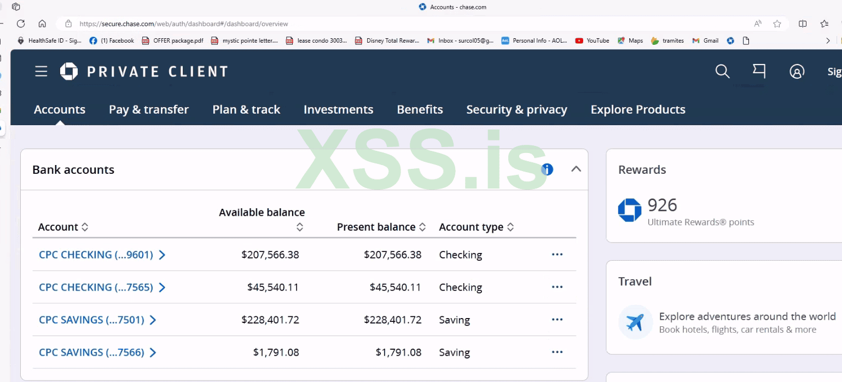Open mystic pointe letter bookmark
The width and height of the screenshot is (842, 382).
click(x=245, y=40)
